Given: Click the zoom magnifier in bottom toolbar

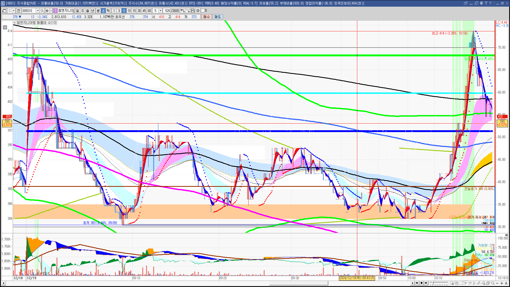Looking at the screenshot, I should point(493,283).
